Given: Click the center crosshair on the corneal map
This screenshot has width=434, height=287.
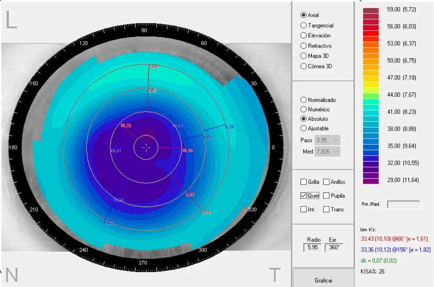Looking at the screenshot, I should coord(146,147).
